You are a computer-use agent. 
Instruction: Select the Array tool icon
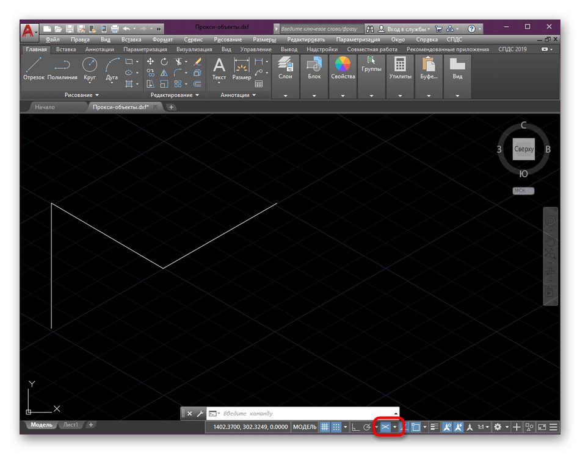pyautogui.click(x=178, y=84)
